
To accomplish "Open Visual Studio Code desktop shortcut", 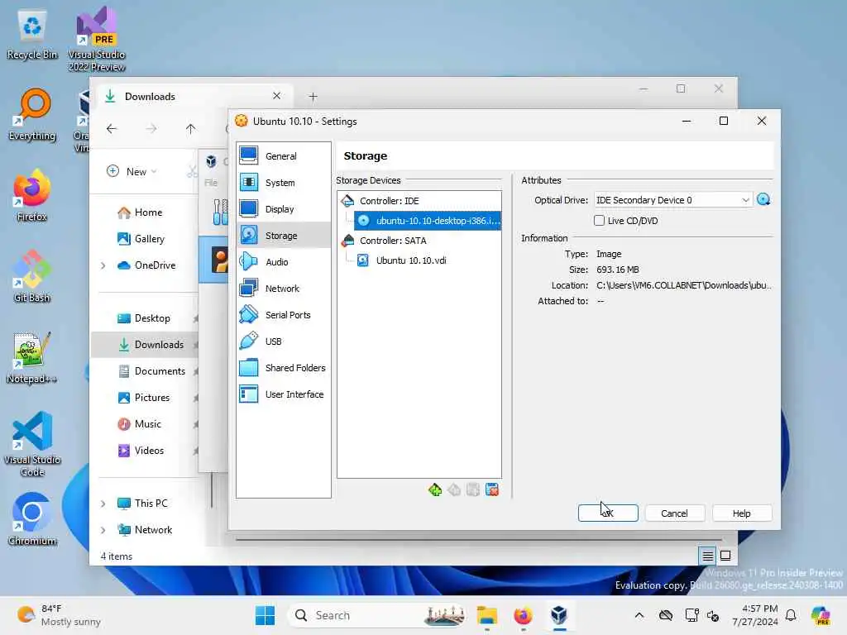I will click(x=32, y=444).
